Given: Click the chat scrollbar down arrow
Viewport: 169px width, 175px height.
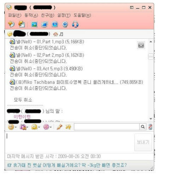Looking at the screenshot, I should (x=151, y=119).
